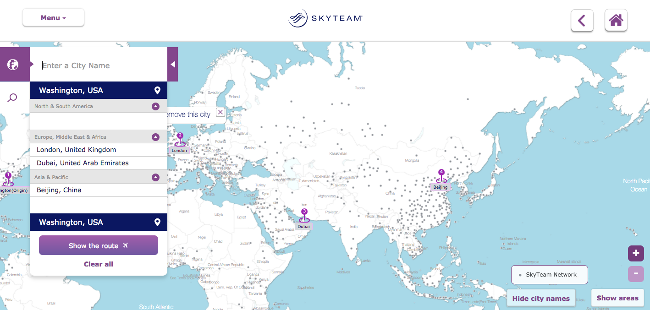Click Show the route button
650x310 pixels.
pyautogui.click(x=99, y=246)
